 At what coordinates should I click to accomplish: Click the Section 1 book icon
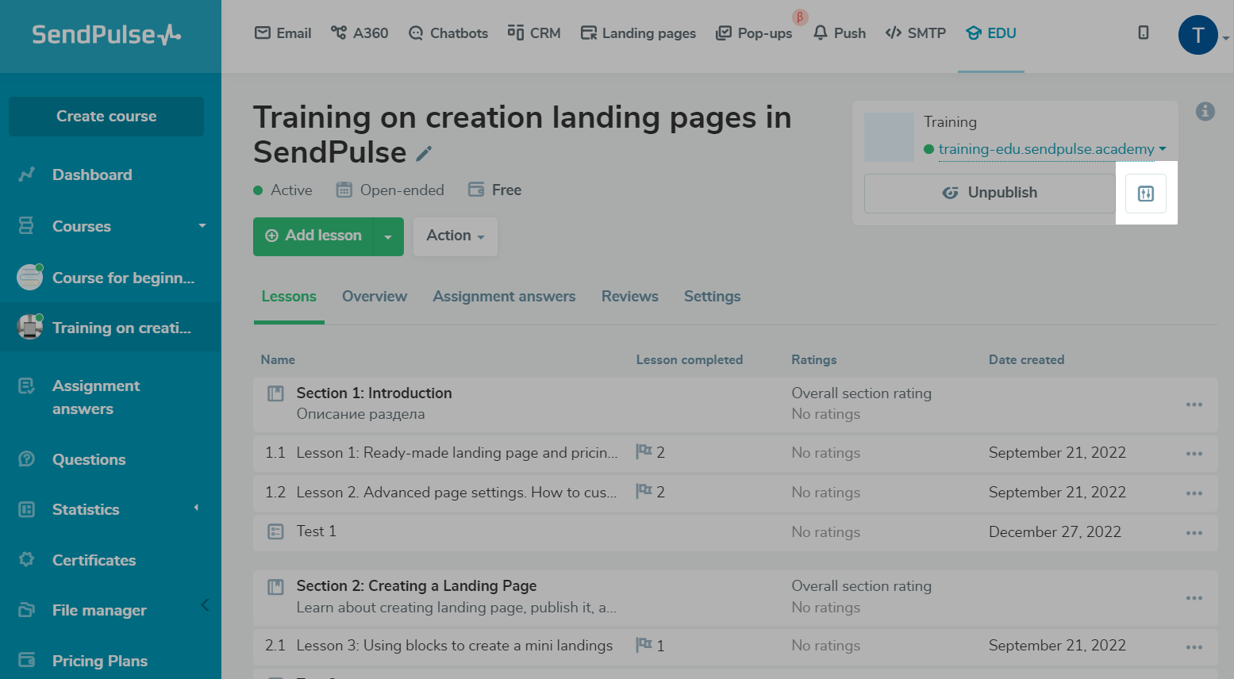coord(275,393)
